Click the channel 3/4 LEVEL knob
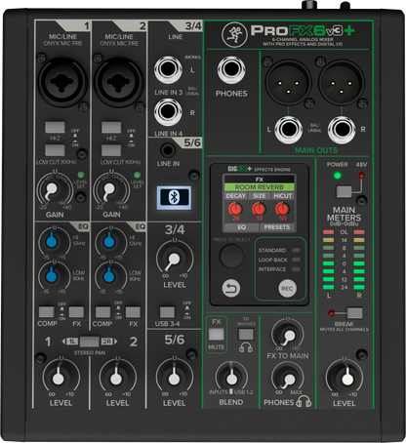406x443 pixels. (174, 259)
